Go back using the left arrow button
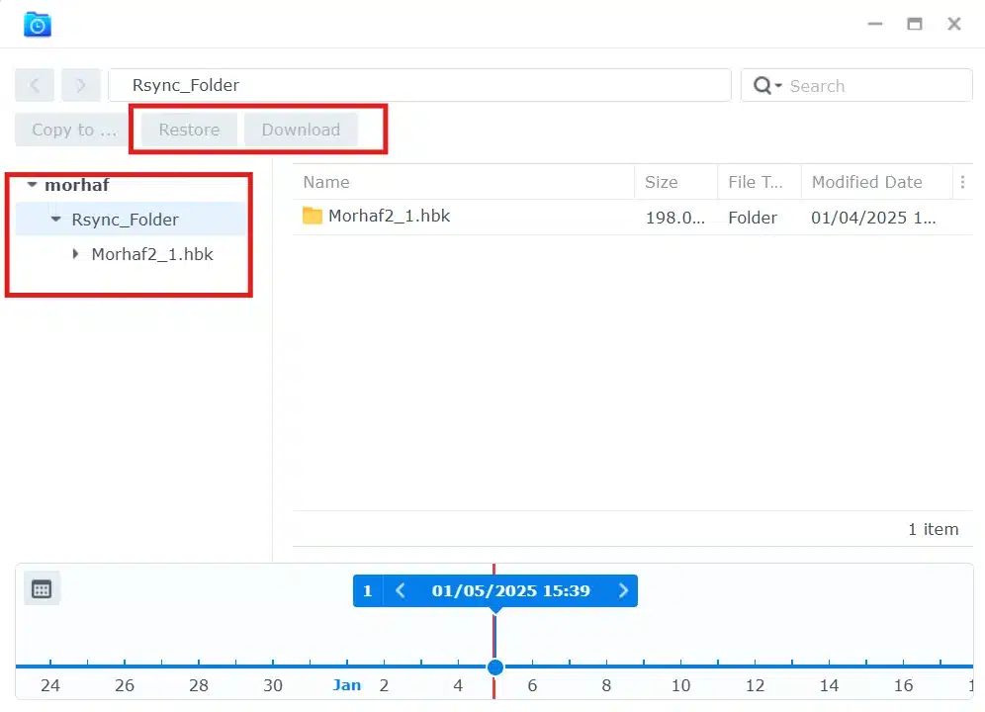Image resolution: width=985 pixels, height=712 pixels. (35, 85)
